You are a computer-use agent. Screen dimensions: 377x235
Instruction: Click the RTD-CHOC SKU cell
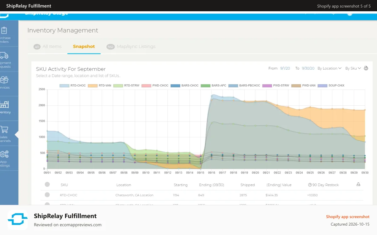pos(68,195)
